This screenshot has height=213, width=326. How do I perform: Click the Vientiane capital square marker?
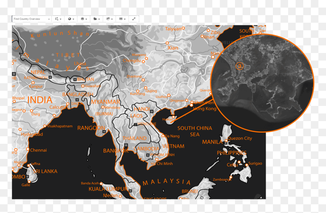pos(136,124)
